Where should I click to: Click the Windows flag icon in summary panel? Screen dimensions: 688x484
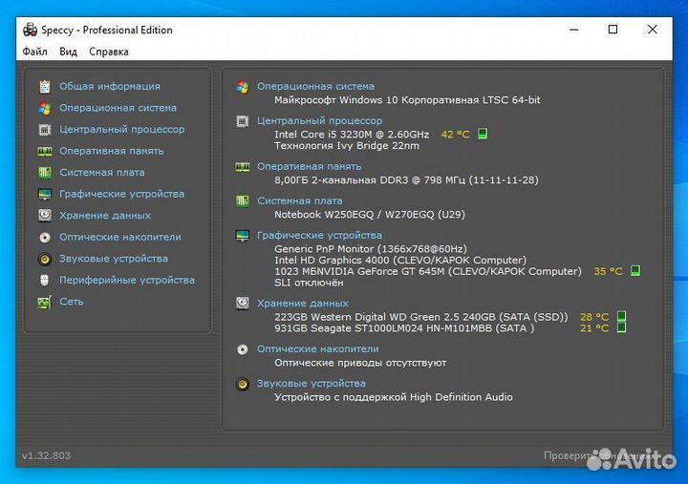click(x=243, y=87)
